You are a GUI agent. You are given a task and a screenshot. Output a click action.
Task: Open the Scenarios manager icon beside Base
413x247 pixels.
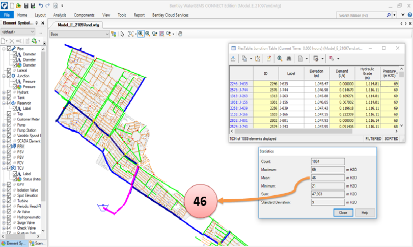pyautogui.click(x=114, y=34)
